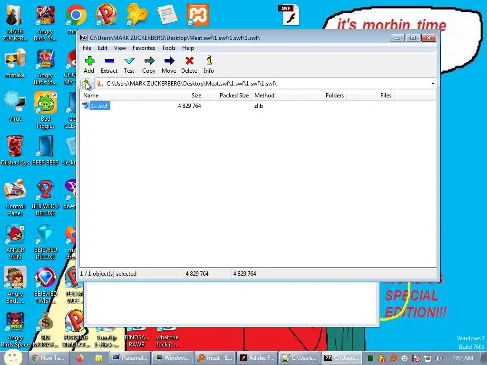Open the Start menu orb
The image size is (487, 365).
pos(13,357)
